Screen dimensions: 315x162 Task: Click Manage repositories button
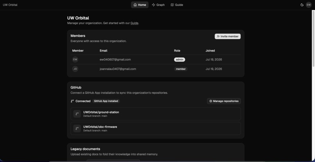coord(224,101)
